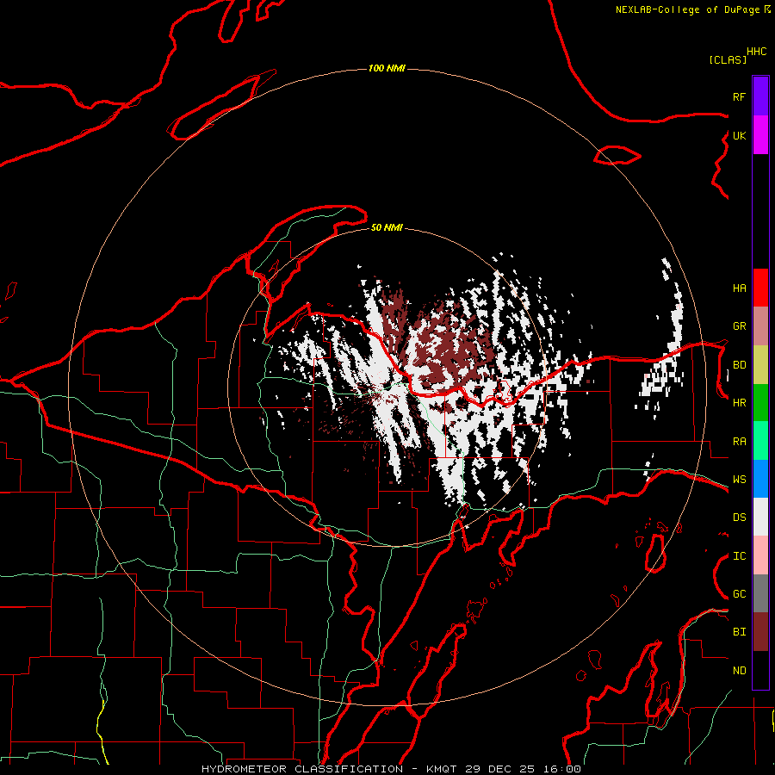Click the 'RA' legend label
This screenshot has width=775, height=775.
739,442
